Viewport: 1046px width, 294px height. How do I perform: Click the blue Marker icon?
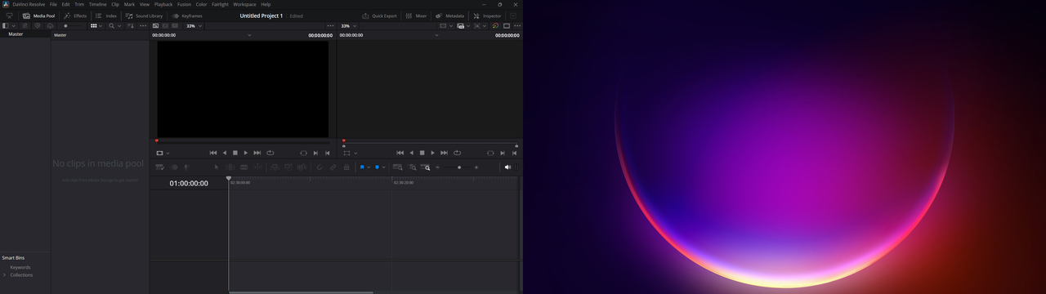(x=377, y=167)
